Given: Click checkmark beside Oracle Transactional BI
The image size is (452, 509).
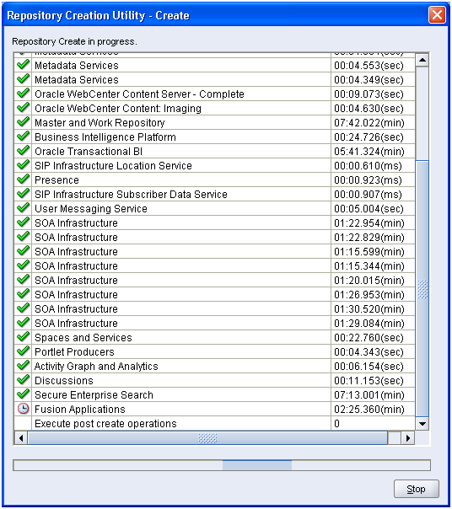Looking at the screenshot, I should (23, 151).
